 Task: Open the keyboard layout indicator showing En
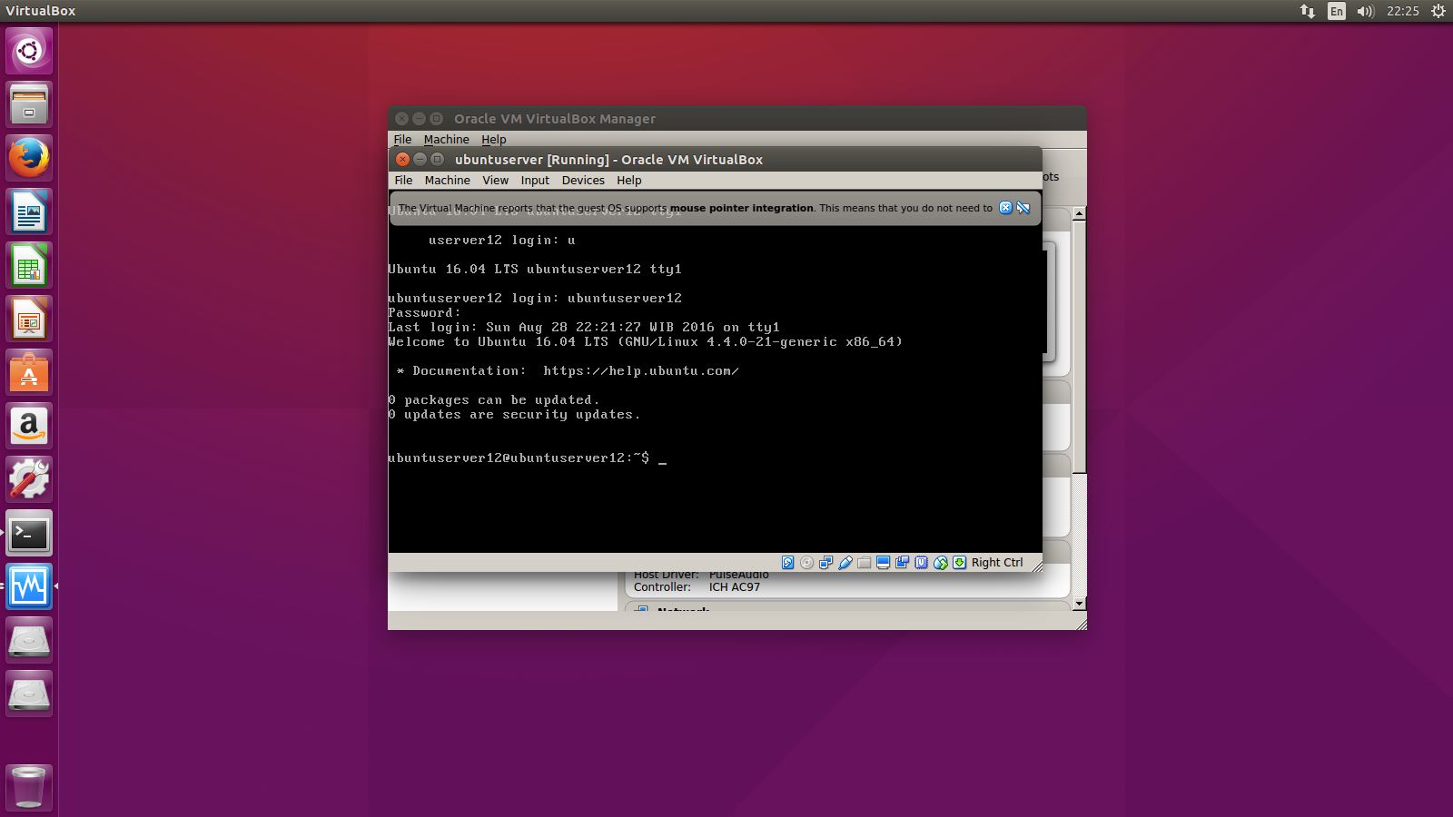[1335, 11]
